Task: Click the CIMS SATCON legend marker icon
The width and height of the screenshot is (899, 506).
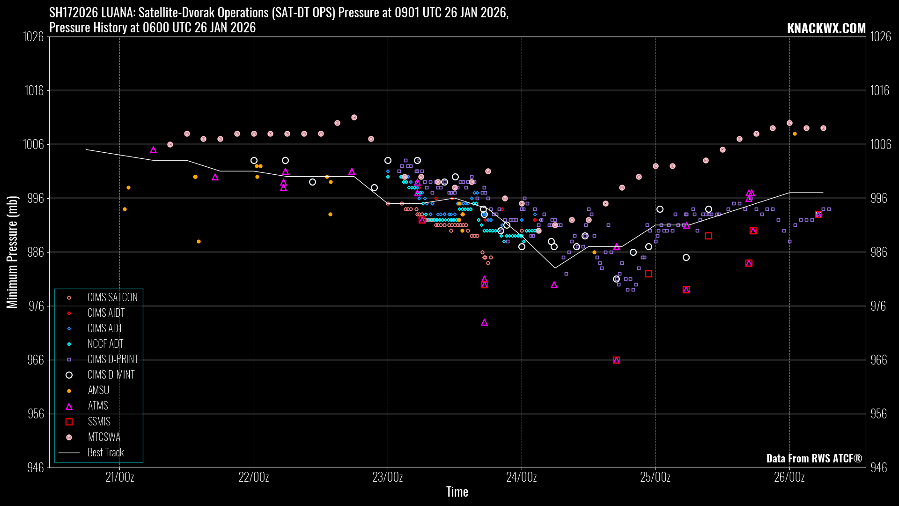Action: 69,298
